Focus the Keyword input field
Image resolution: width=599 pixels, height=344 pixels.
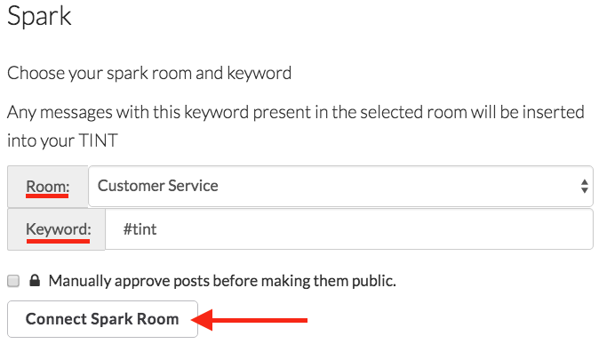(348, 229)
